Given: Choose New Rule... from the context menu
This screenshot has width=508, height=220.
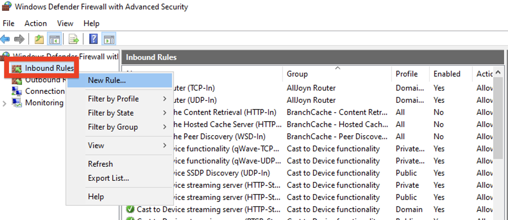Looking at the screenshot, I should point(120,80).
